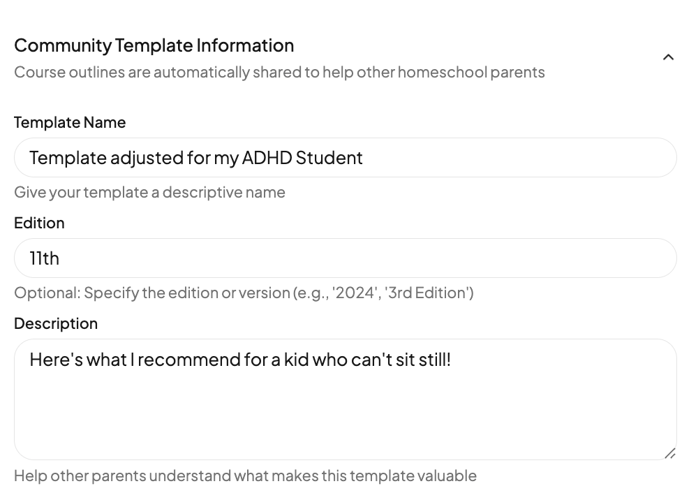The width and height of the screenshot is (682, 493).
Task: Click the 'Optional: Specify the edition' hint text
Action: coord(244,293)
